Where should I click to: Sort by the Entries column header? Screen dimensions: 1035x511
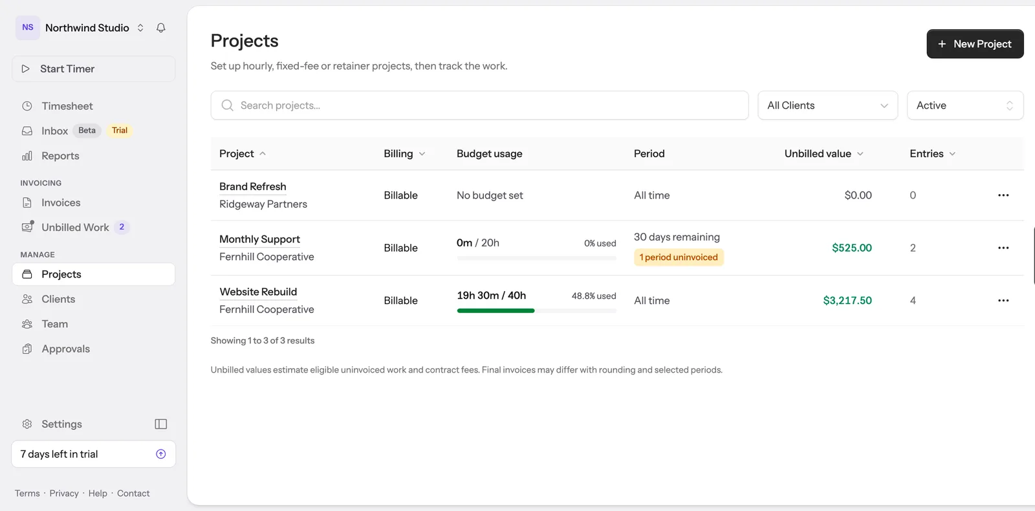(933, 154)
